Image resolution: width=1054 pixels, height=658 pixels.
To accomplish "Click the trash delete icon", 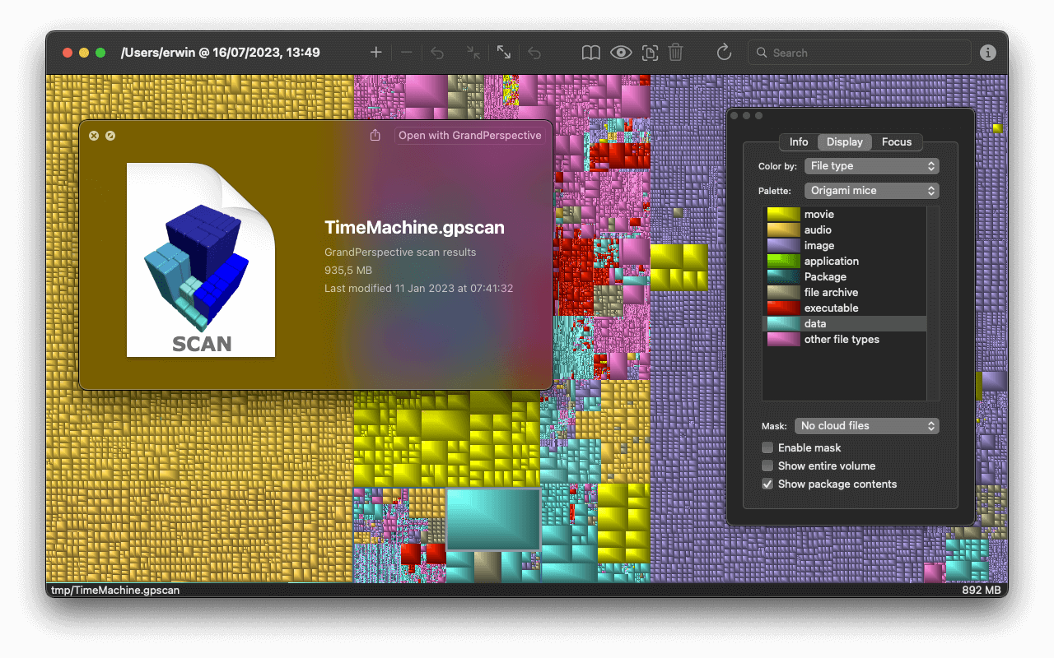I will tap(676, 53).
